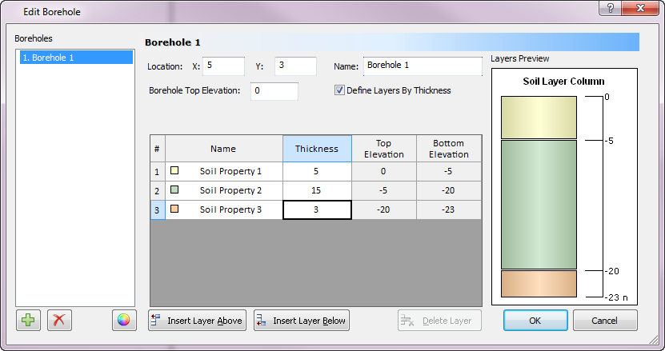Select the Soil Property 3 name cell
The height and width of the screenshot is (351, 665).
pyautogui.click(x=224, y=209)
